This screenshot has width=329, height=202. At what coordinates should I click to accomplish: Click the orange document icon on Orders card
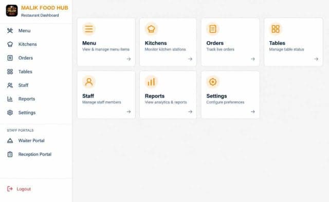click(213, 29)
